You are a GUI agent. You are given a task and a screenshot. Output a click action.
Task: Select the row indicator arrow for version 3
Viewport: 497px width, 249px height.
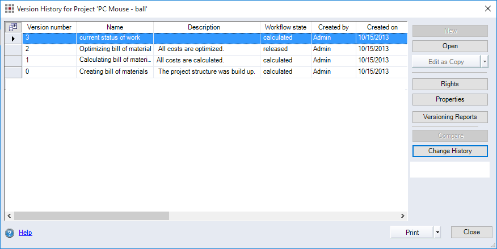(13, 39)
